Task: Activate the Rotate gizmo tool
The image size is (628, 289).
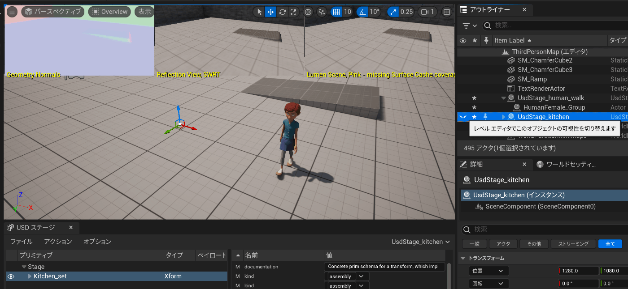Action: point(282,12)
